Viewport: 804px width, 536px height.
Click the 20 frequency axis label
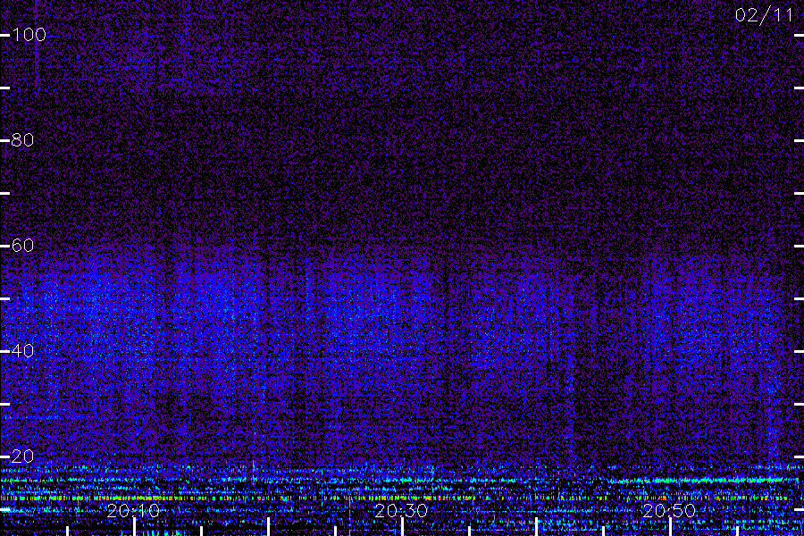click(22, 456)
